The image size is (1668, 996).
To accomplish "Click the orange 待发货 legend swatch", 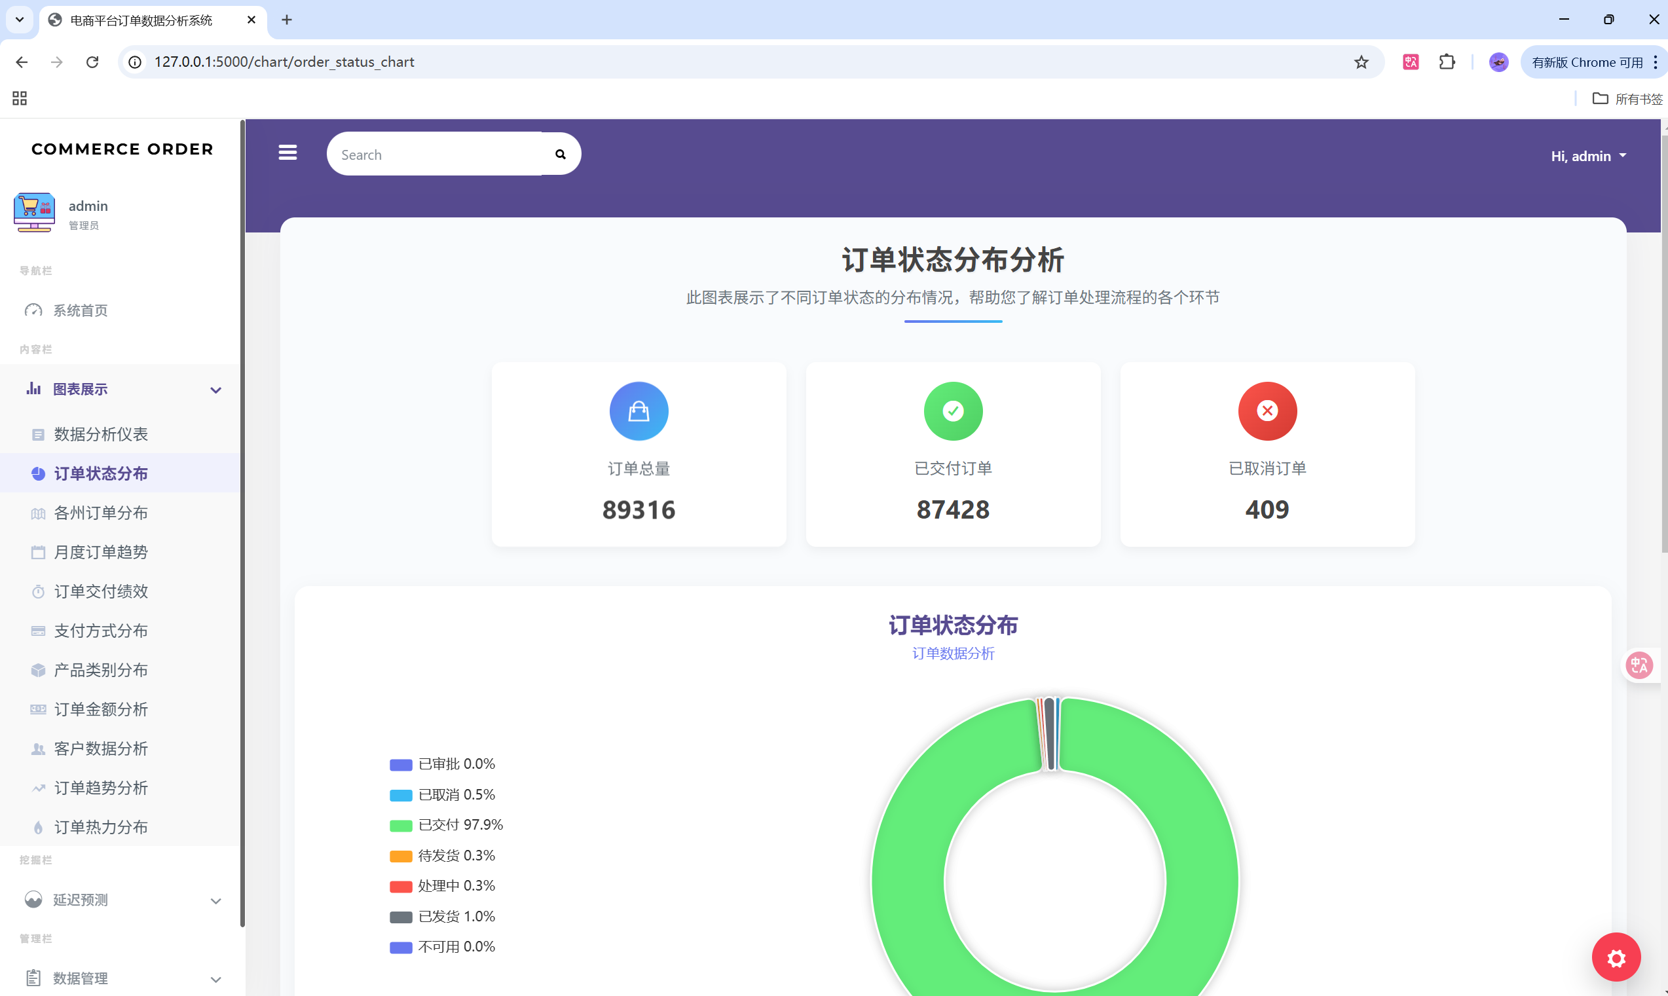I will point(401,857).
